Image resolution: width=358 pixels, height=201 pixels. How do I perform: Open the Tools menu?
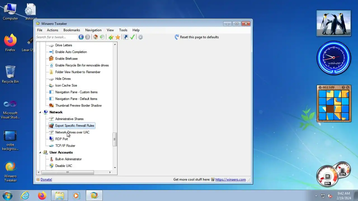(123, 30)
